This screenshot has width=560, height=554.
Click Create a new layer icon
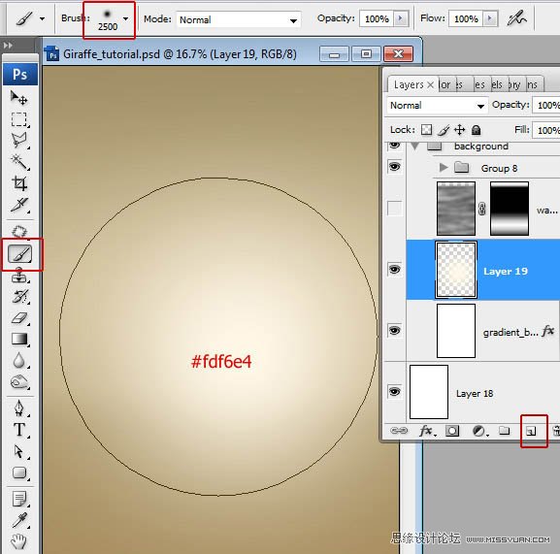[532, 431]
